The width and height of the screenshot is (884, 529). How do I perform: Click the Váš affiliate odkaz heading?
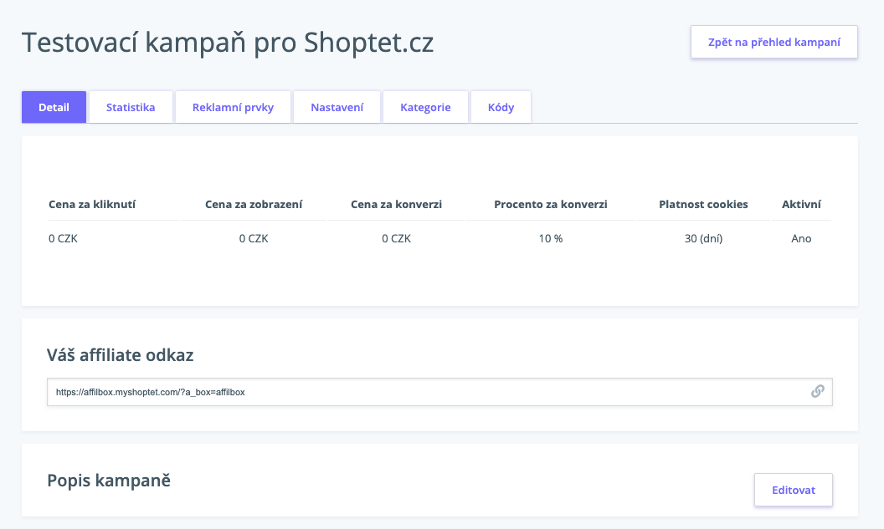coord(120,355)
